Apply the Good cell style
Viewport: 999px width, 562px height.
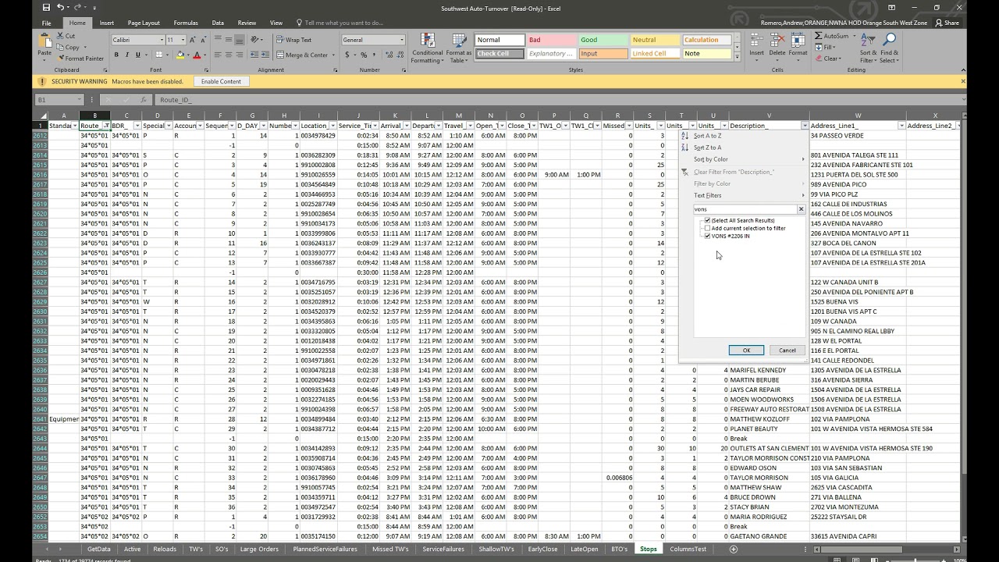[603, 40]
